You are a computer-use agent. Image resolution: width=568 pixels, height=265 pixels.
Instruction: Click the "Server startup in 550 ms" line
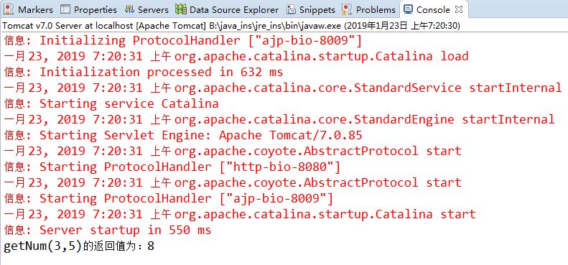click(x=108, y=231)
